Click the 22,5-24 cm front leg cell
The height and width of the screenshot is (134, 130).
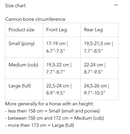point(62,89)
